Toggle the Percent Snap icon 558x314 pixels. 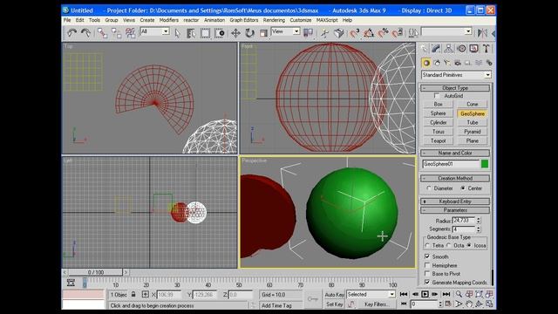click(x=383, y=33)
